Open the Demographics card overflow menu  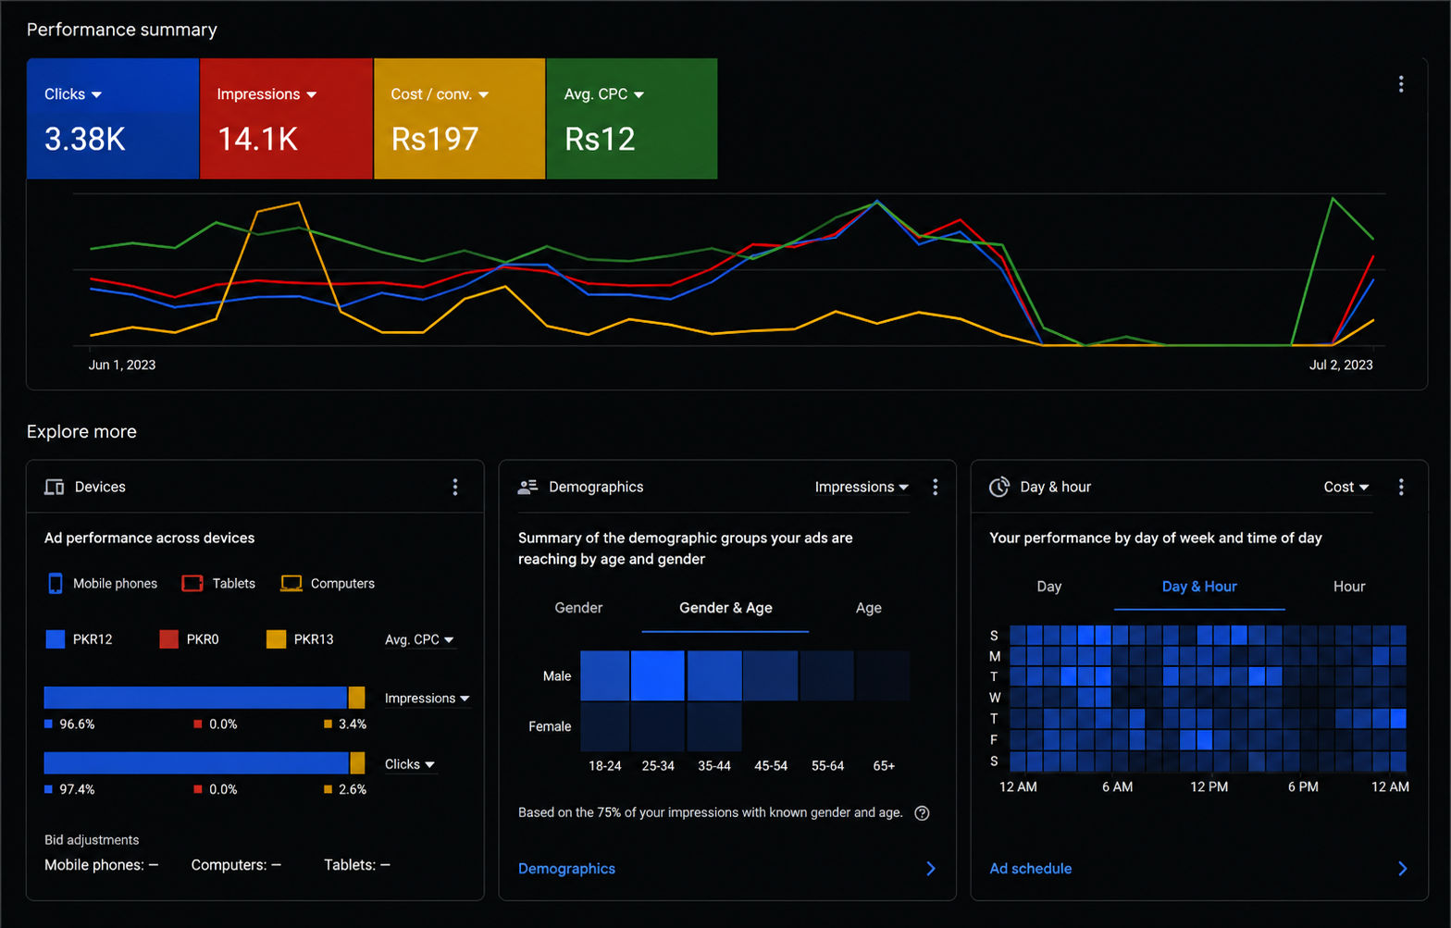[x=935, y=487]
